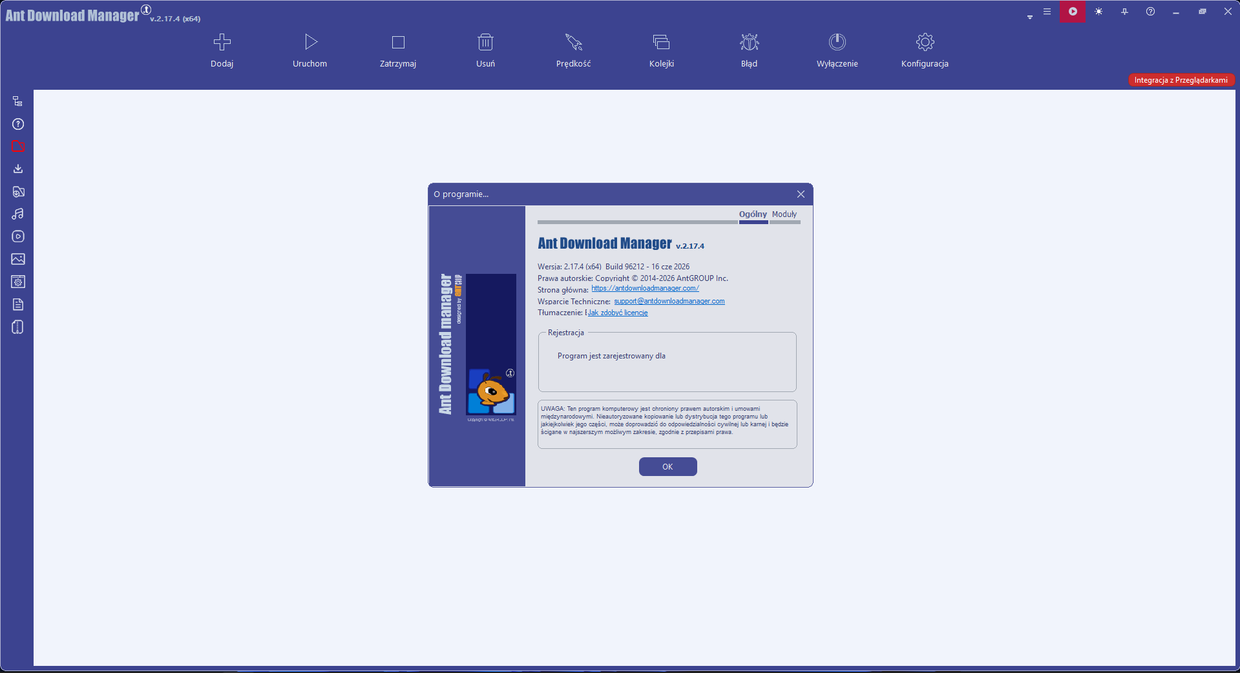The height and width of the screenshot is (673, 1240).
Task: Delete item using the Usuń trash icon
Action: [x=485, y=43]
